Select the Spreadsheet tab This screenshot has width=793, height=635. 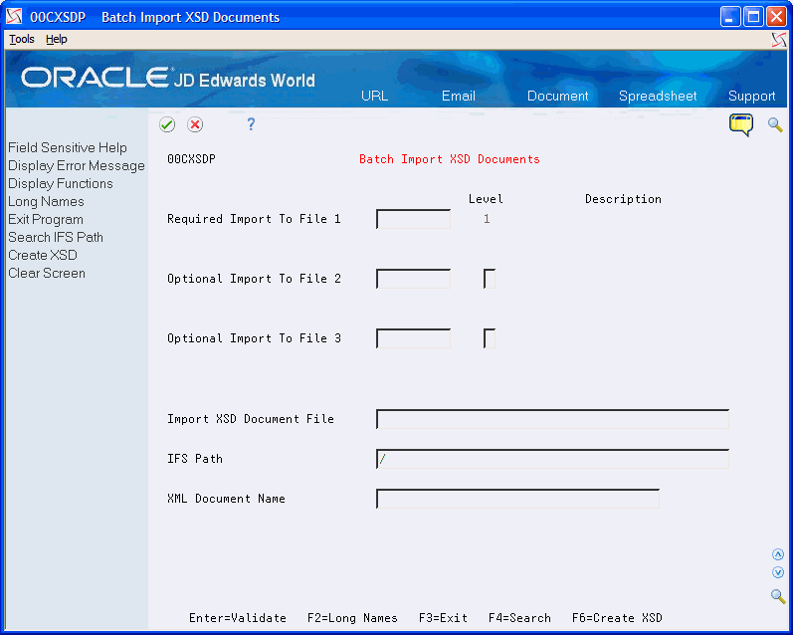click(658, 97)
